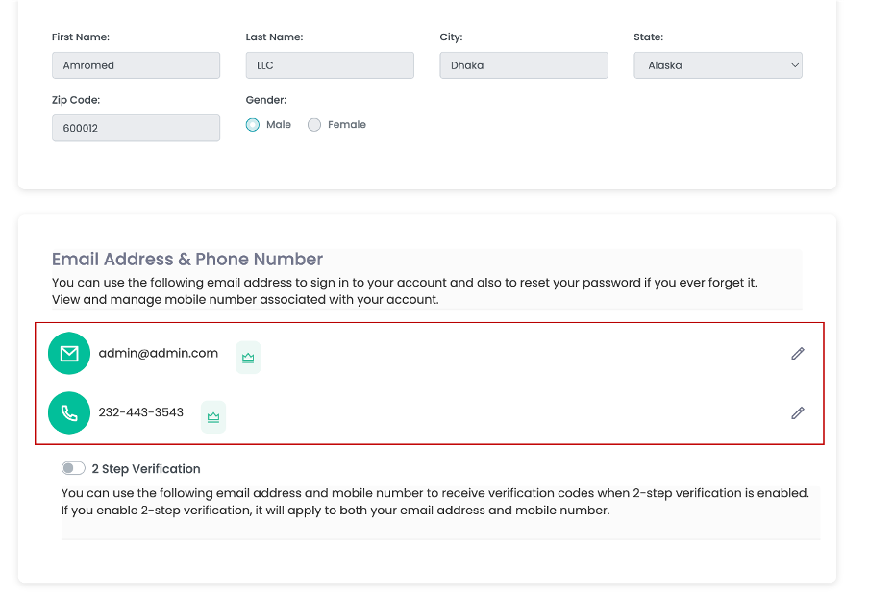Click the crown badge beside the phone number
This screenshot has width=869, height=598.
(x=213, y=416)
